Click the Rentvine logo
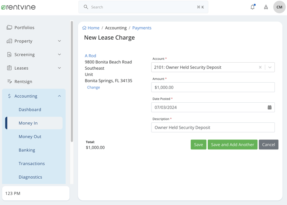Screen dimensions: 287x205 [x=18, y=7]
